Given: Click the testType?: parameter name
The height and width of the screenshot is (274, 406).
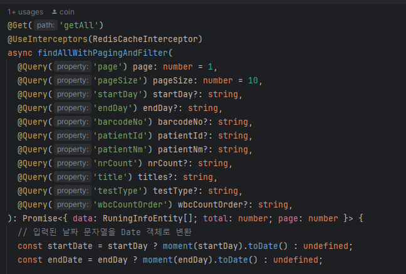Looking at the screenshot, I should [175, 191].
